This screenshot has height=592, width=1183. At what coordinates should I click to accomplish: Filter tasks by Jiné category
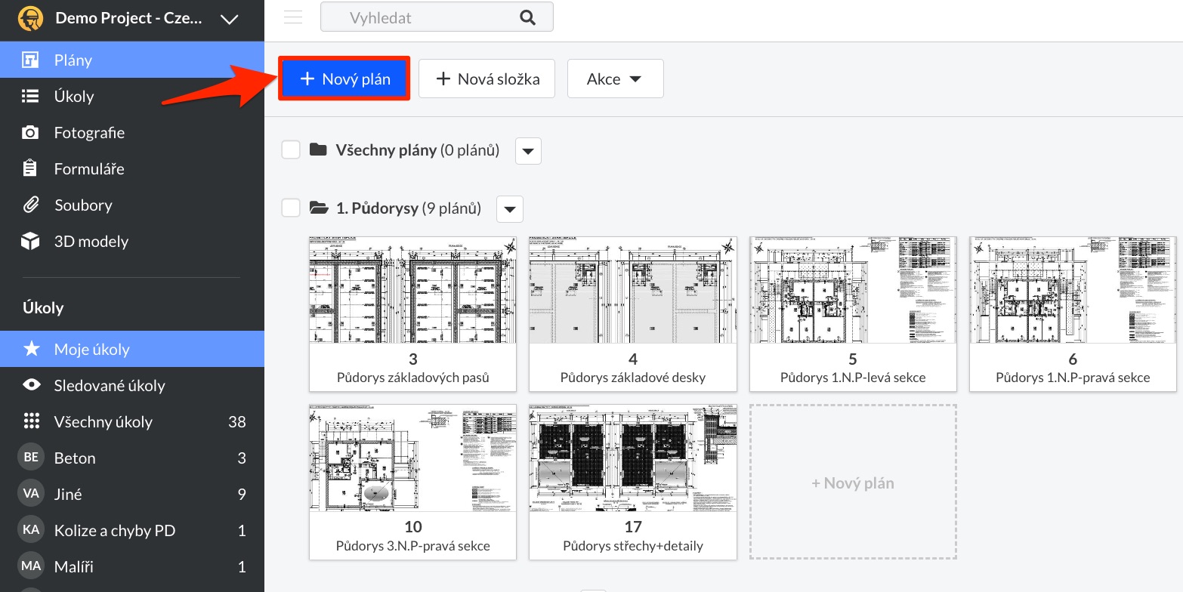132,494
